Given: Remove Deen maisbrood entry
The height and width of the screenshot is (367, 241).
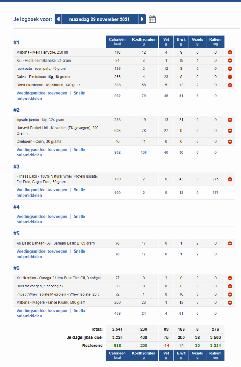Looking at the screenshot, I should (x=230, y=85).
